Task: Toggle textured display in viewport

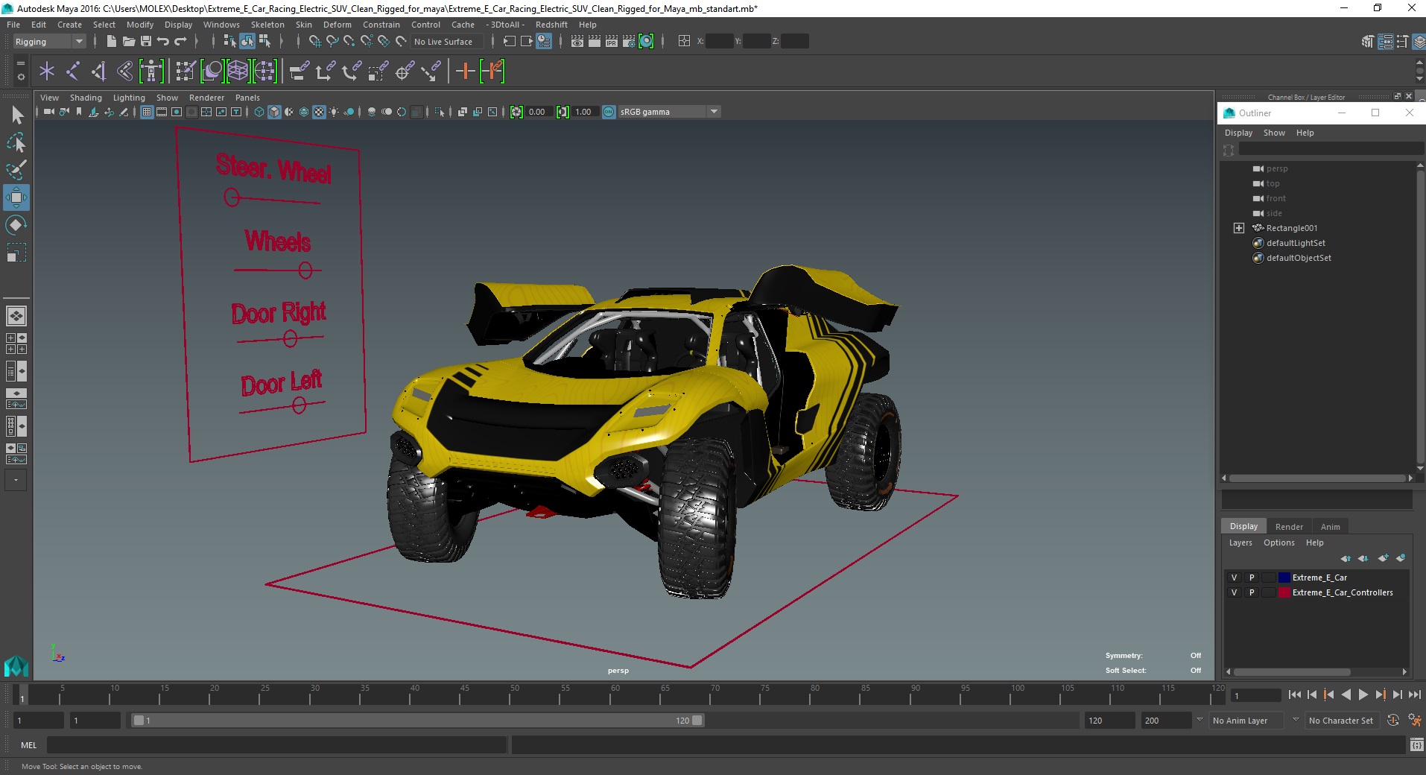Action: pyautogui.click(x=319, y=112)
